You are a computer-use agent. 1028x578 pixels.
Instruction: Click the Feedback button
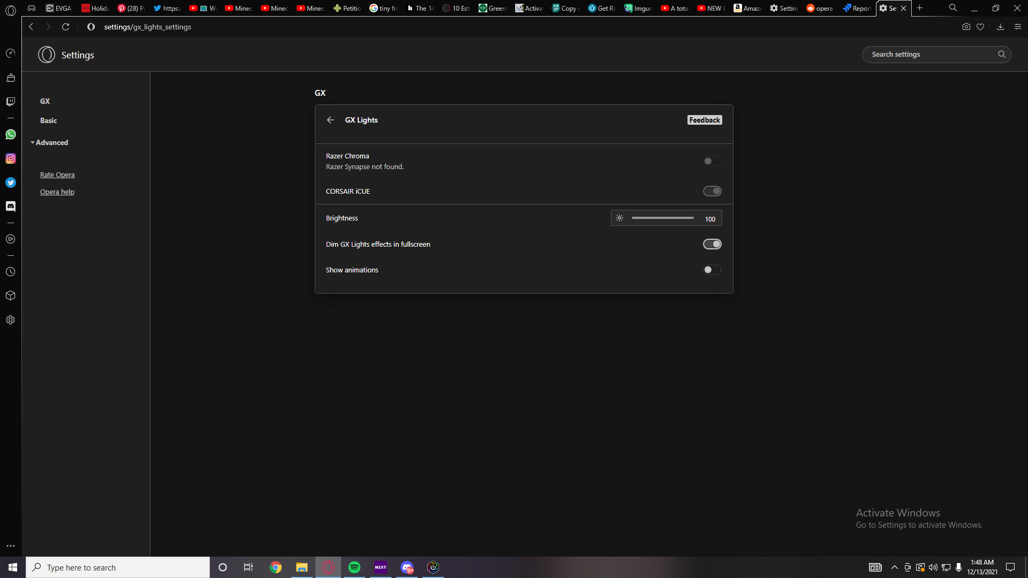(x=704, y=120)
